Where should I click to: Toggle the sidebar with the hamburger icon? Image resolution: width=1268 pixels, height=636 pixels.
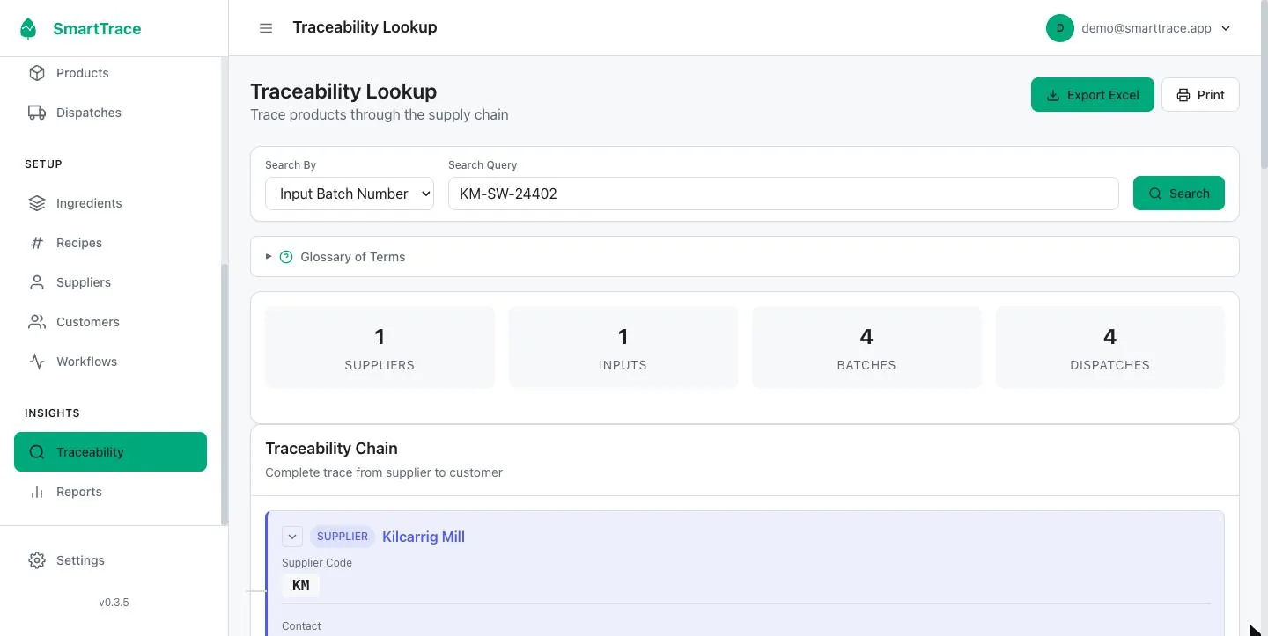click(266, 28)
